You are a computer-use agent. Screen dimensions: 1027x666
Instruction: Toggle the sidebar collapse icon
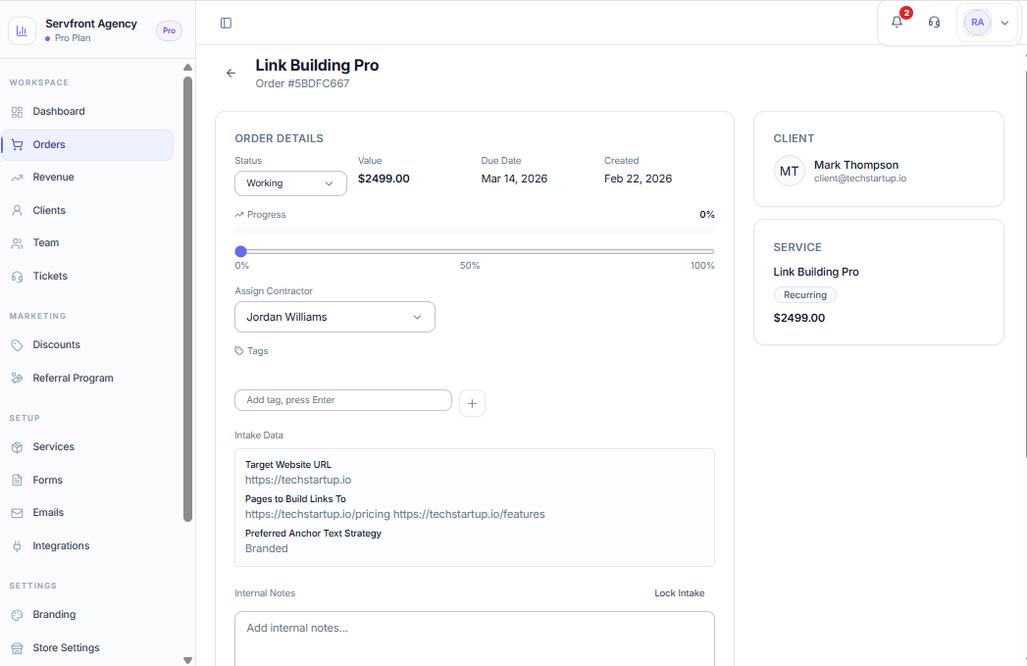pos(226,23)
